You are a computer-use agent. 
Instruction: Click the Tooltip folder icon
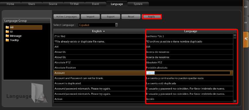[7, 40]
